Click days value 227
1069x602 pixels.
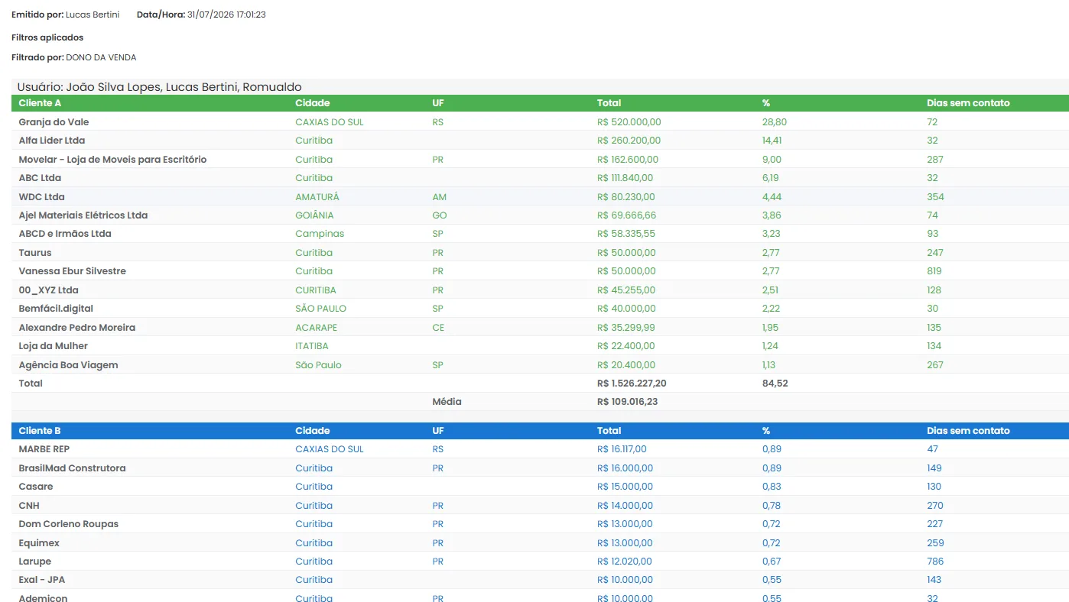coord(935,524)
